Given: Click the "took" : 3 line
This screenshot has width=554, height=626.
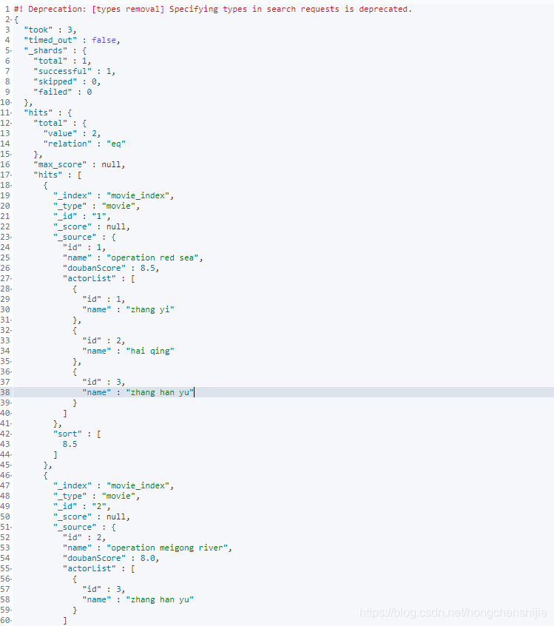Looking at the screenshot, I should click(50, 30).
